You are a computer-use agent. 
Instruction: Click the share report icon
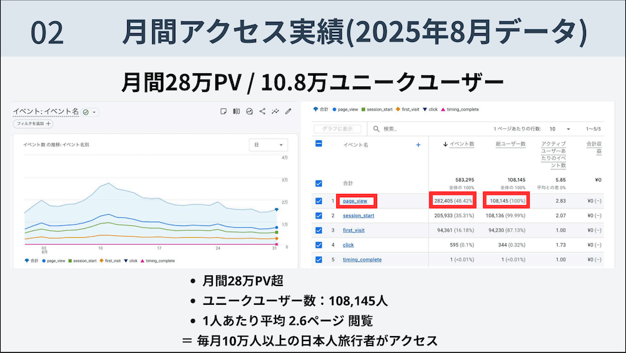tap(262, 111)
